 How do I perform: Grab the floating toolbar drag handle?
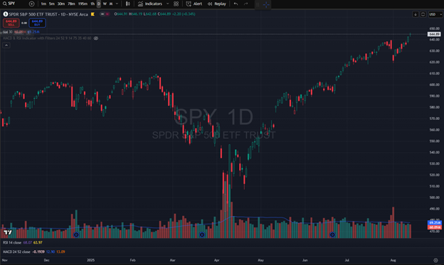[x=258, y=4]
